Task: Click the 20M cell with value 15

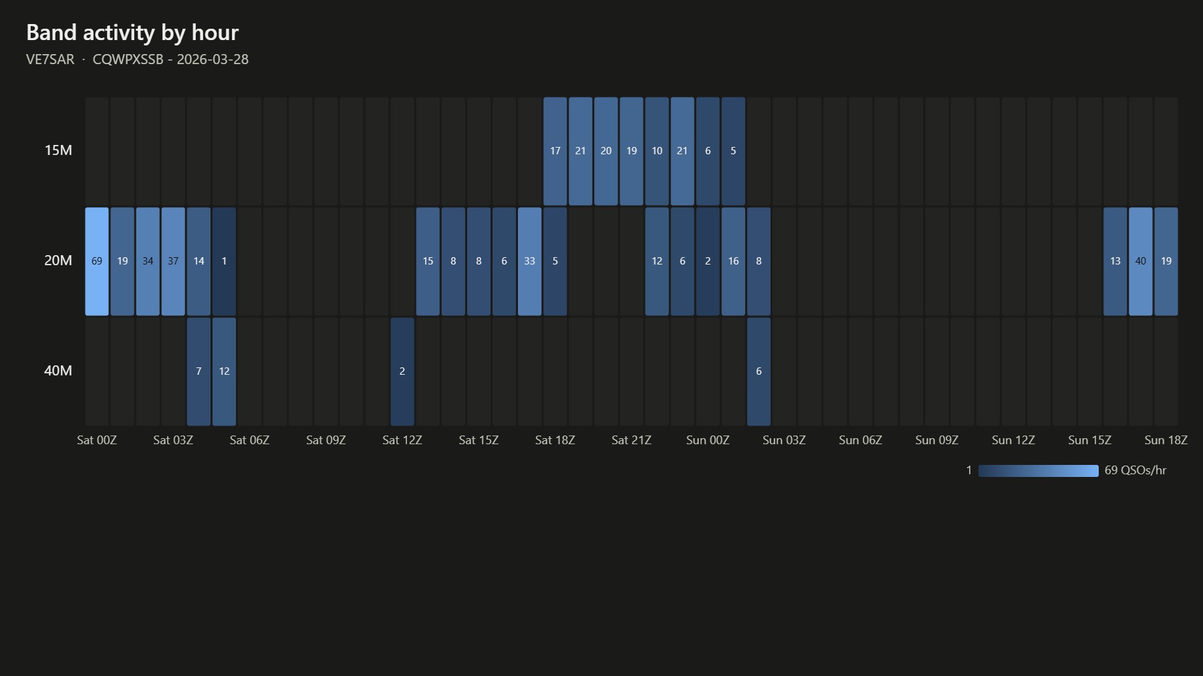Action: point(428,261)
